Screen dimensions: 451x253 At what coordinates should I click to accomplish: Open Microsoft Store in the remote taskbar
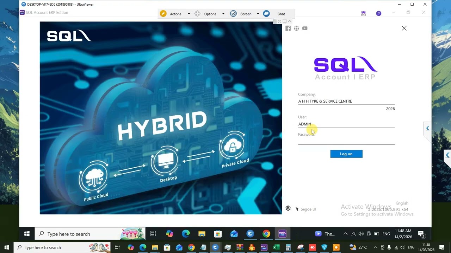[218, 234]
